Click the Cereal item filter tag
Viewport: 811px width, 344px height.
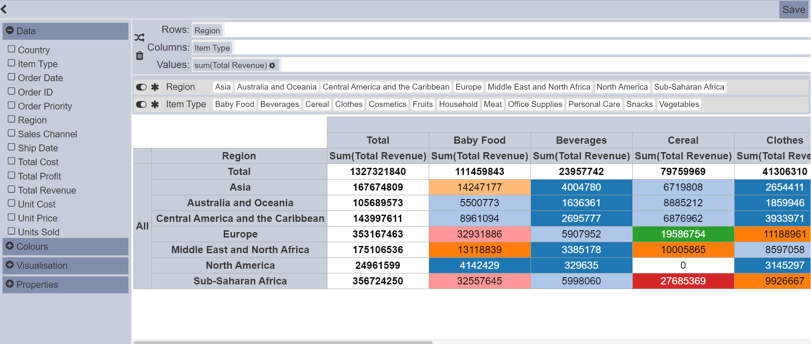click(317, 104)
